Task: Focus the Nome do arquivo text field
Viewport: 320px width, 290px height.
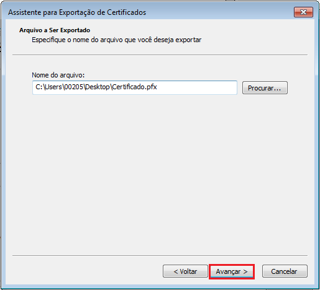Action: pyautogui.click(x=135, y=87)
